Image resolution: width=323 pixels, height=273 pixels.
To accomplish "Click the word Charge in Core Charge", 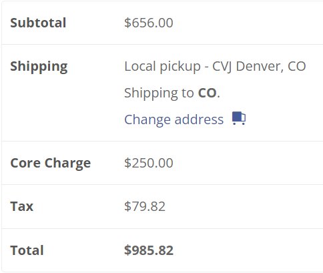I will coord(67,164).
